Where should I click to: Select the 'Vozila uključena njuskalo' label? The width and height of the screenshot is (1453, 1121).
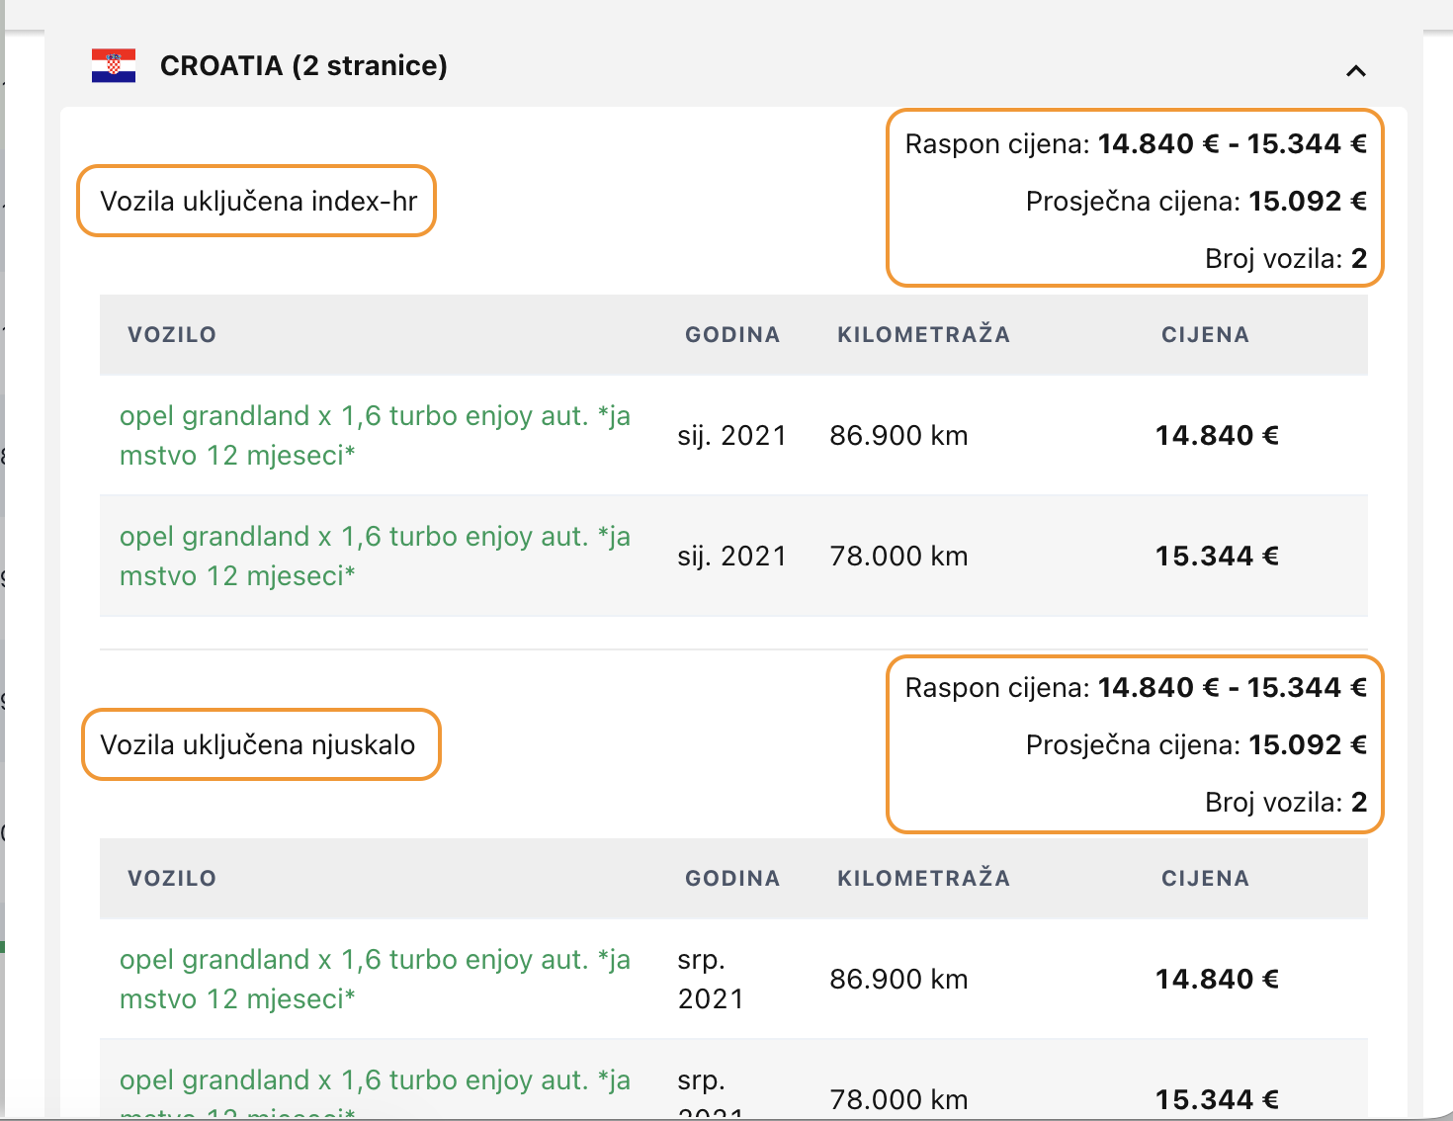[258, 744]
